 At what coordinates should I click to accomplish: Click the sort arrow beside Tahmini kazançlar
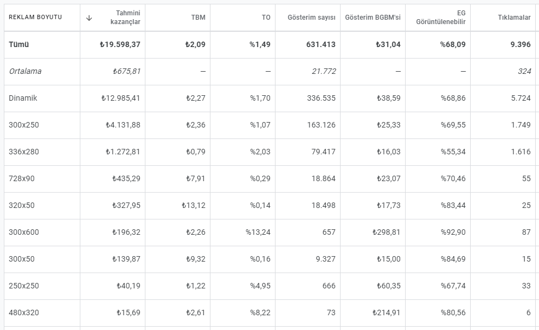89,18
